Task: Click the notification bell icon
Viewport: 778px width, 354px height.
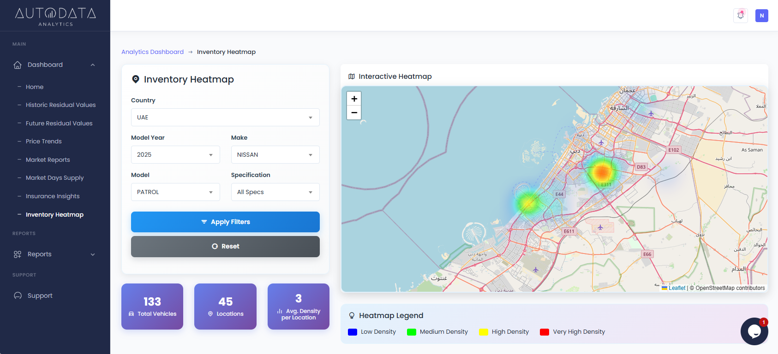Action: (x=740, y=15)
